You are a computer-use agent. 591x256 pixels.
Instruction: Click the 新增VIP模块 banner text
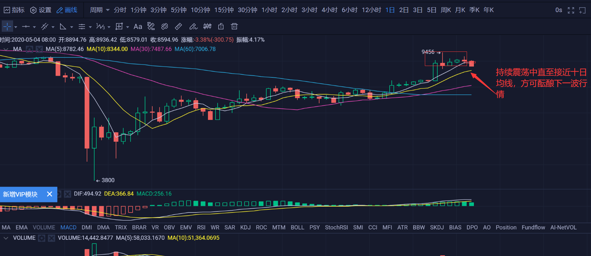[x=20, y=194]
